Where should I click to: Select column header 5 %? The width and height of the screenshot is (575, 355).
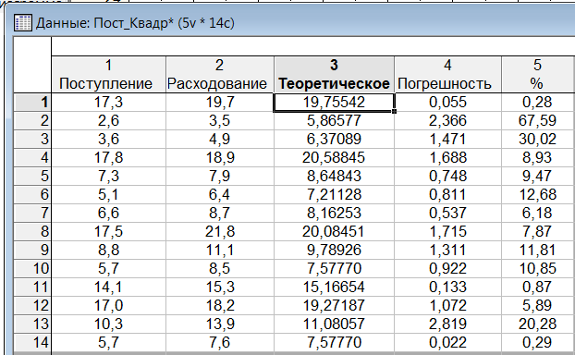tap(538, 75)
